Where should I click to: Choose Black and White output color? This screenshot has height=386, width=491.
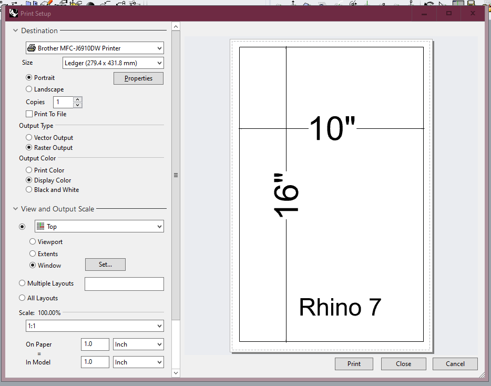coord(29,189)
